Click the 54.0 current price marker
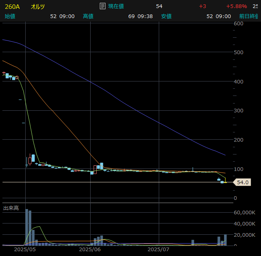This screenshot has width=261, height=256. pyautogui.click(x=242, y=182)
